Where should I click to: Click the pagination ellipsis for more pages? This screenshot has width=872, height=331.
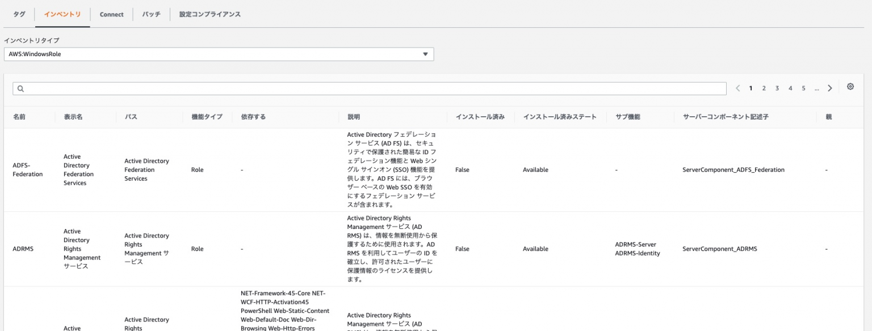tap(816, 88)
